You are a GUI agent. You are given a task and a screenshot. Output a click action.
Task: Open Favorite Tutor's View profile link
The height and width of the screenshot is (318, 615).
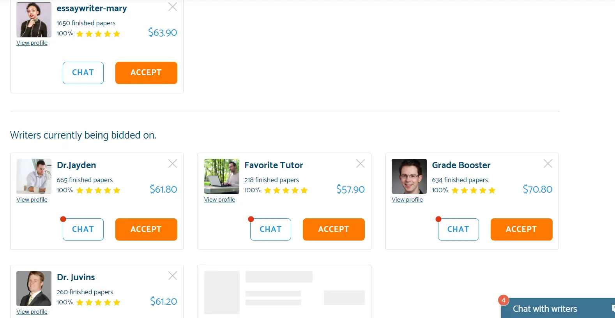pos(219,200)
